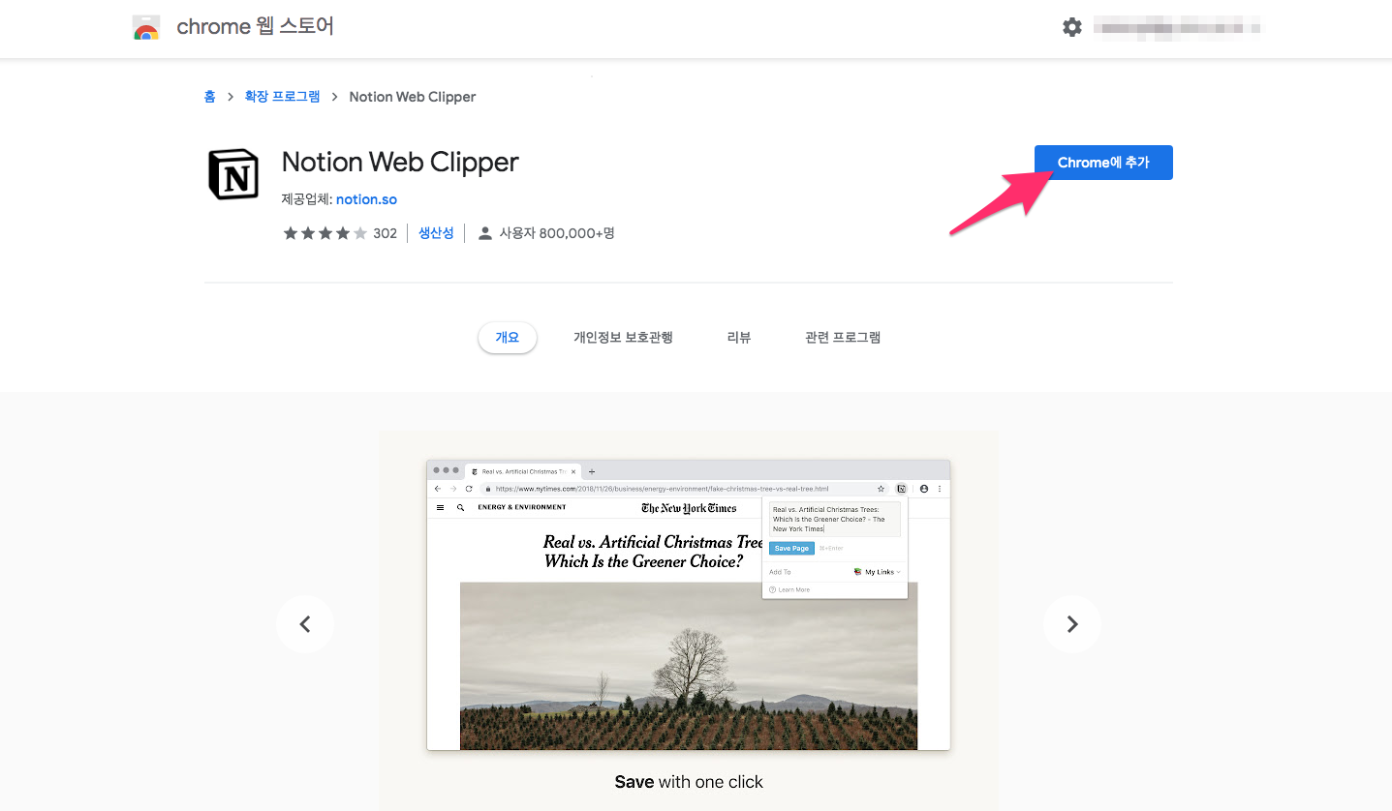Image resolution: width=1392 pixels, height=811 pixels.
Task: Click the '사용자 800,000+명' text
Action: (557, 233)
